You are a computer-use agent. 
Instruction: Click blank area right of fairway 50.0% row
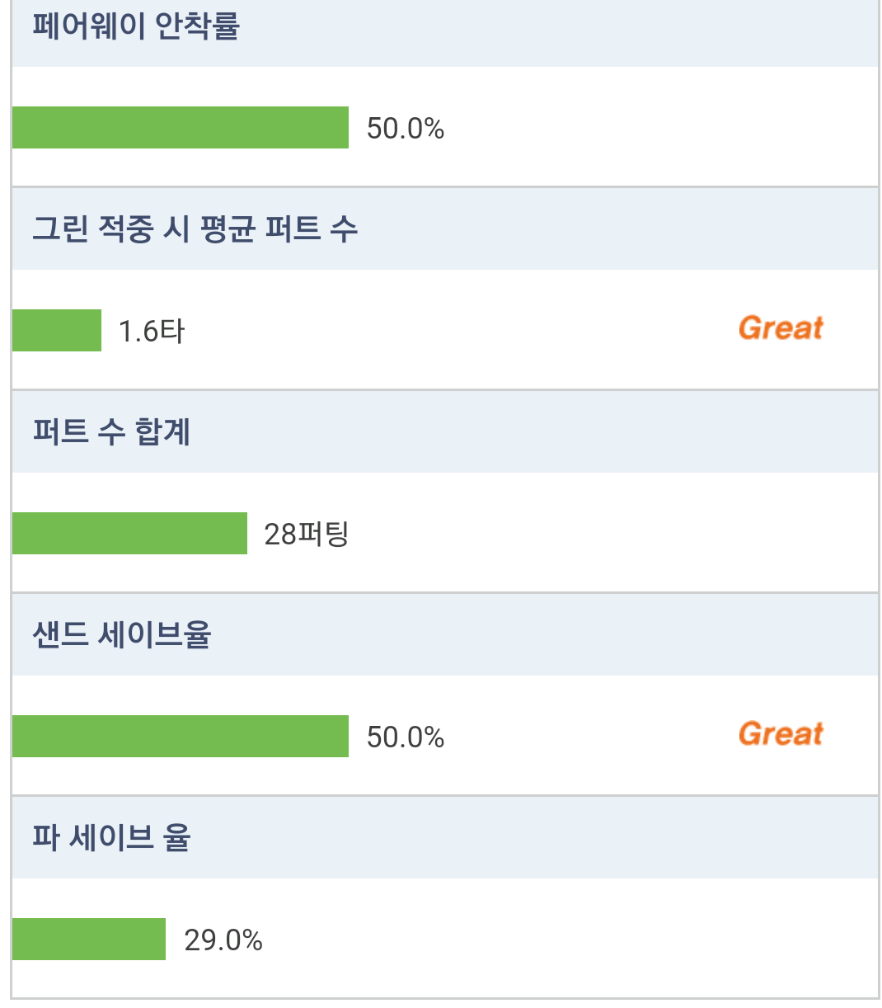[x=659, y=128]
